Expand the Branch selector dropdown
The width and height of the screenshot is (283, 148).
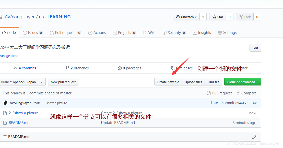pos(22,82)
